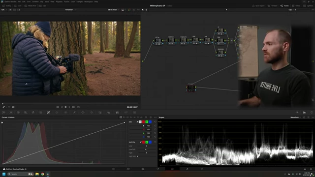Show the Keyframes panel icon
Image resolution: width=315 pixels, height=177 pixels.
(x=297, y=113)
